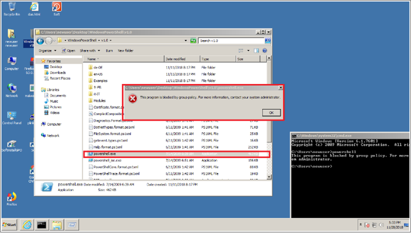This screenshot has width=411, height=233.
Task: Sort by Type column header
Action: click(218, 59)
